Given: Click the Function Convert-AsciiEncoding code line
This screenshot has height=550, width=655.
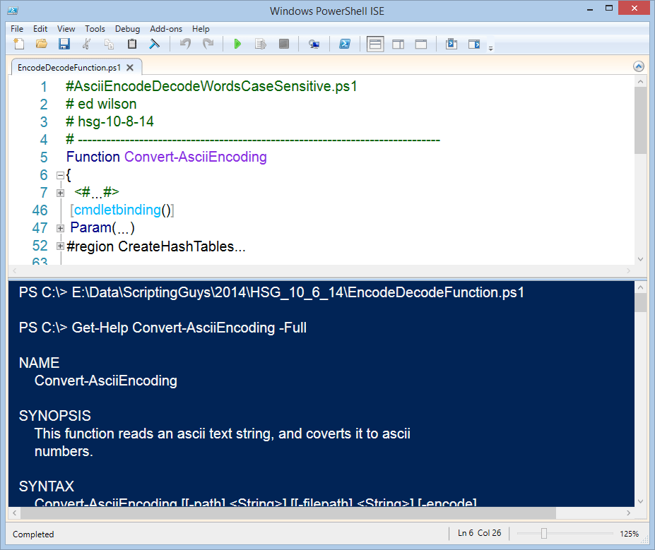Looking at the screenshot, I should [166, 157].
